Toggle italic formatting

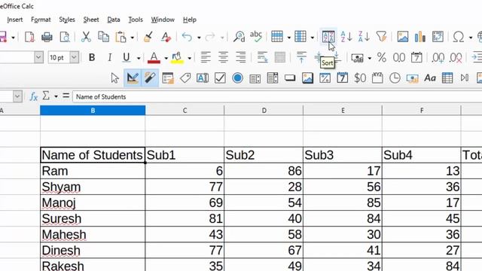[x=109, y=57]
